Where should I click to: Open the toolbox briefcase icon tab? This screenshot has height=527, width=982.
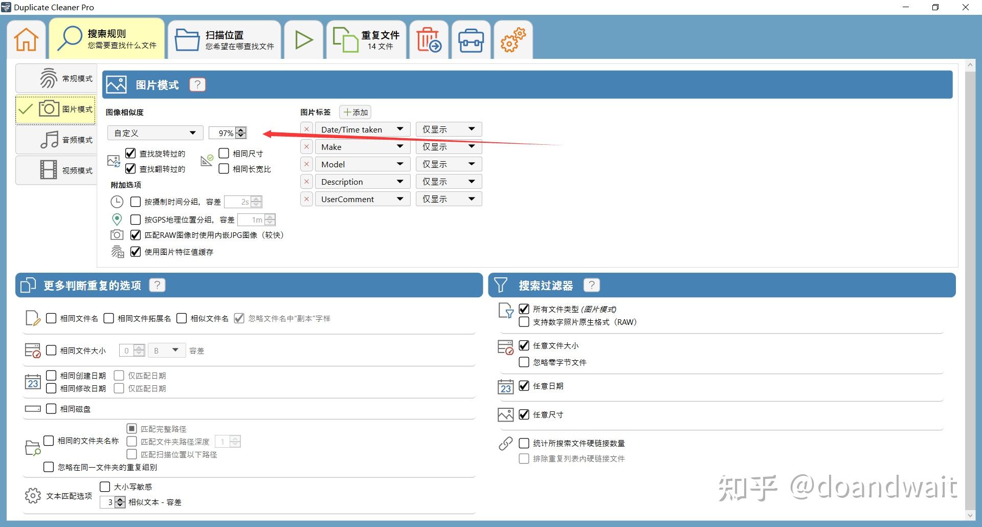pos(471,39)
